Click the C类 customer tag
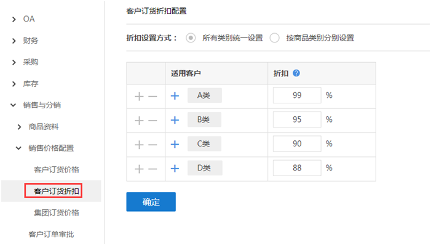 tap(204, 143)
